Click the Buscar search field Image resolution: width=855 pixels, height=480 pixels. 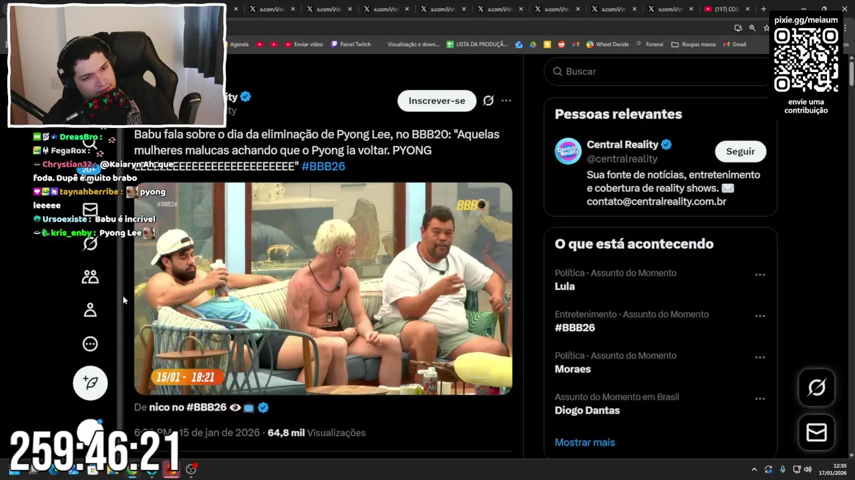coord(660,71)
